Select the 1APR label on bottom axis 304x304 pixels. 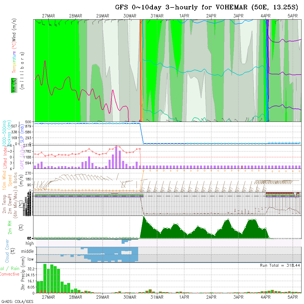pyautogui.click(x=184, y=297)
